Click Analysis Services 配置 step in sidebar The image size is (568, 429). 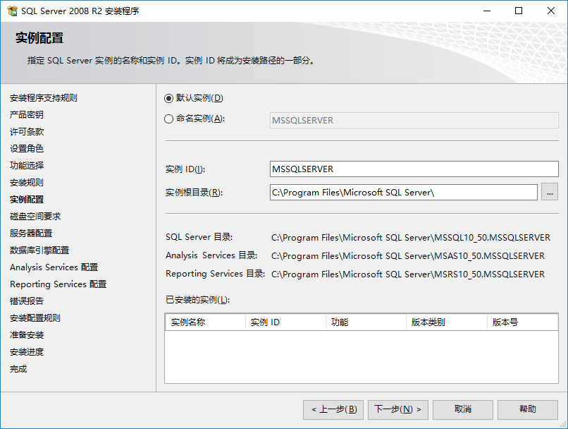pos(54,267)
